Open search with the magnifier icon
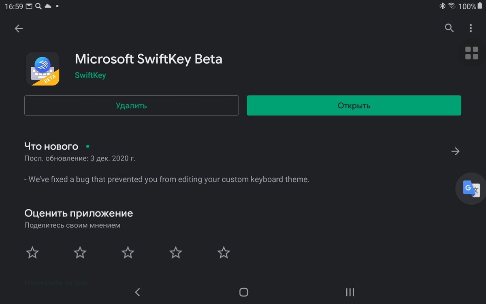This screenshot has height=304, width=486. (x=449, y=28)
